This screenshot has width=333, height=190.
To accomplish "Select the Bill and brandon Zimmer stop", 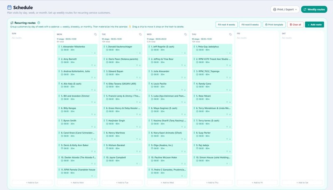I will pos(77,99).
